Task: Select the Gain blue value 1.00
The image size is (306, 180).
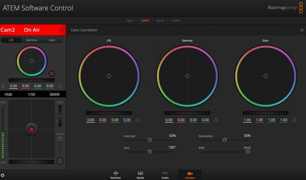Action: pos(284,120)
